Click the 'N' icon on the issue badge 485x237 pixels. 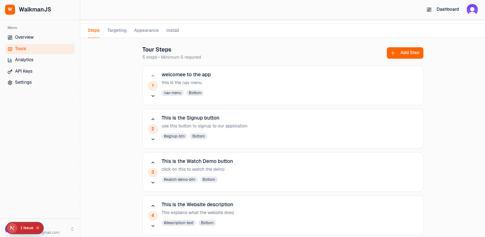pyautogui.click(x=12, y=228)
